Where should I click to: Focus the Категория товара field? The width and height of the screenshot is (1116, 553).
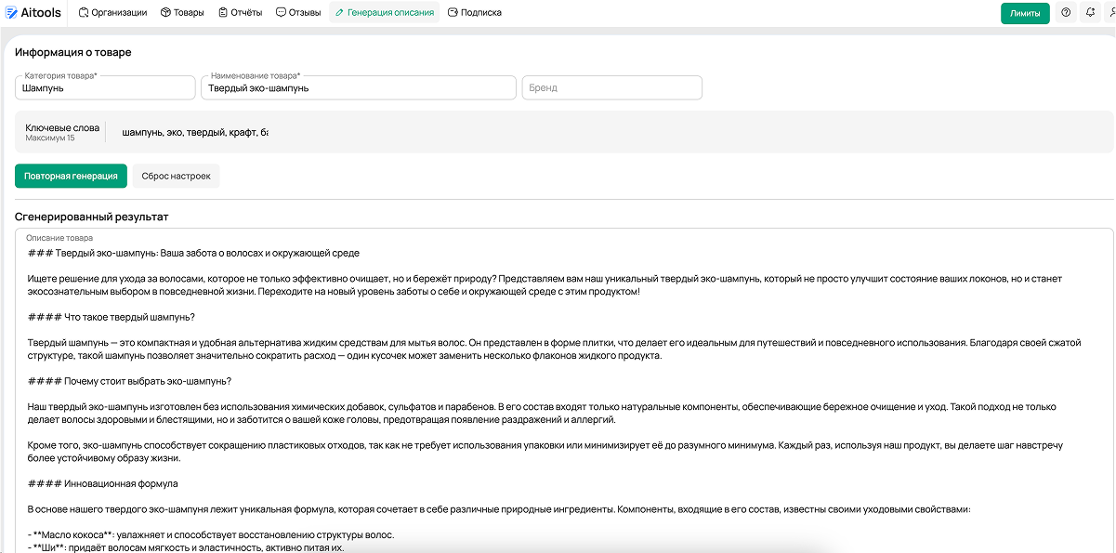[x=104, y=88]
